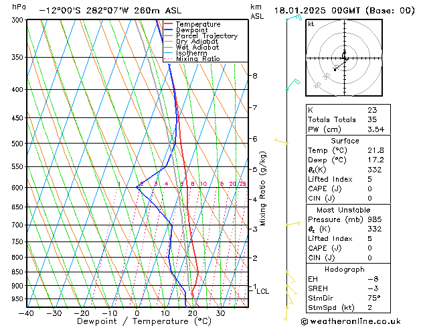The image size is (421, 326).
Task: Click the LCL marker label
Action: coord(262,291)
